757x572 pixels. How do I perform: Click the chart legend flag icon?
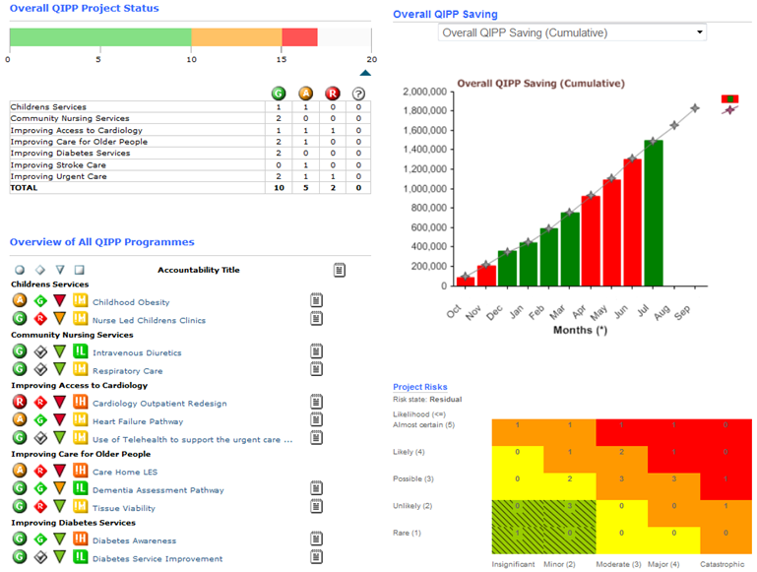tap(729, 99)
